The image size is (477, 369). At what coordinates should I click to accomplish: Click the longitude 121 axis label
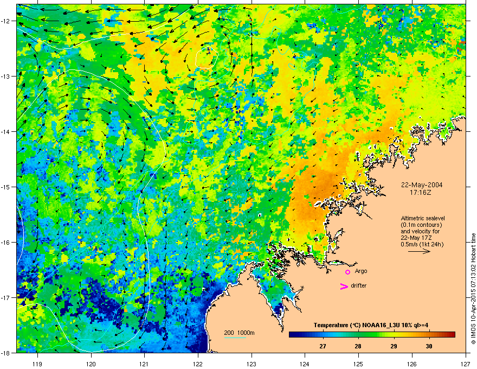click(x=144, y=364)
